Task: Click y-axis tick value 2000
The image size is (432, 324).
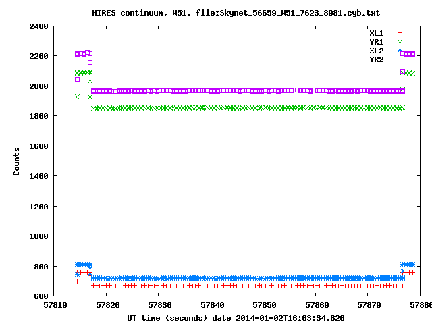Action: pyautogui.click(x=38, y=86)
